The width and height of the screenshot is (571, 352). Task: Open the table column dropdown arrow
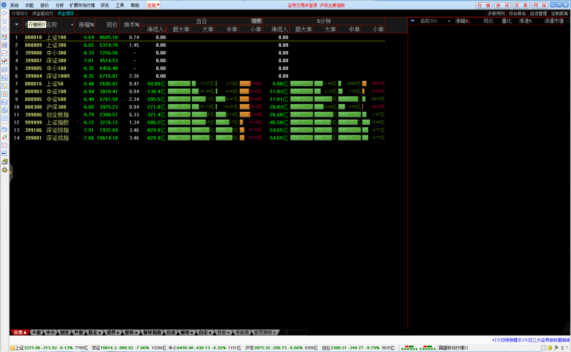point(17,24)
